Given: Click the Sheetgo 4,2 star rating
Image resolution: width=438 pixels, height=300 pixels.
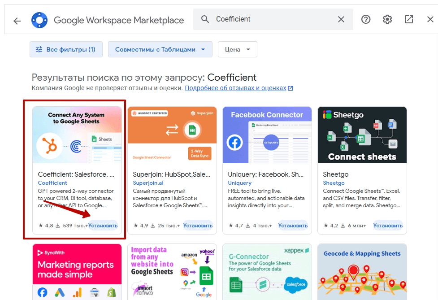Looking at the screenshot, I should click(x=330, y=226).
